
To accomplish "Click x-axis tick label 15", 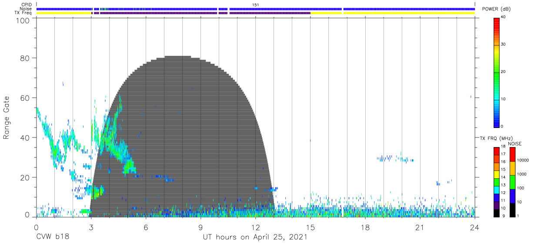I will (x=310, y=227).
